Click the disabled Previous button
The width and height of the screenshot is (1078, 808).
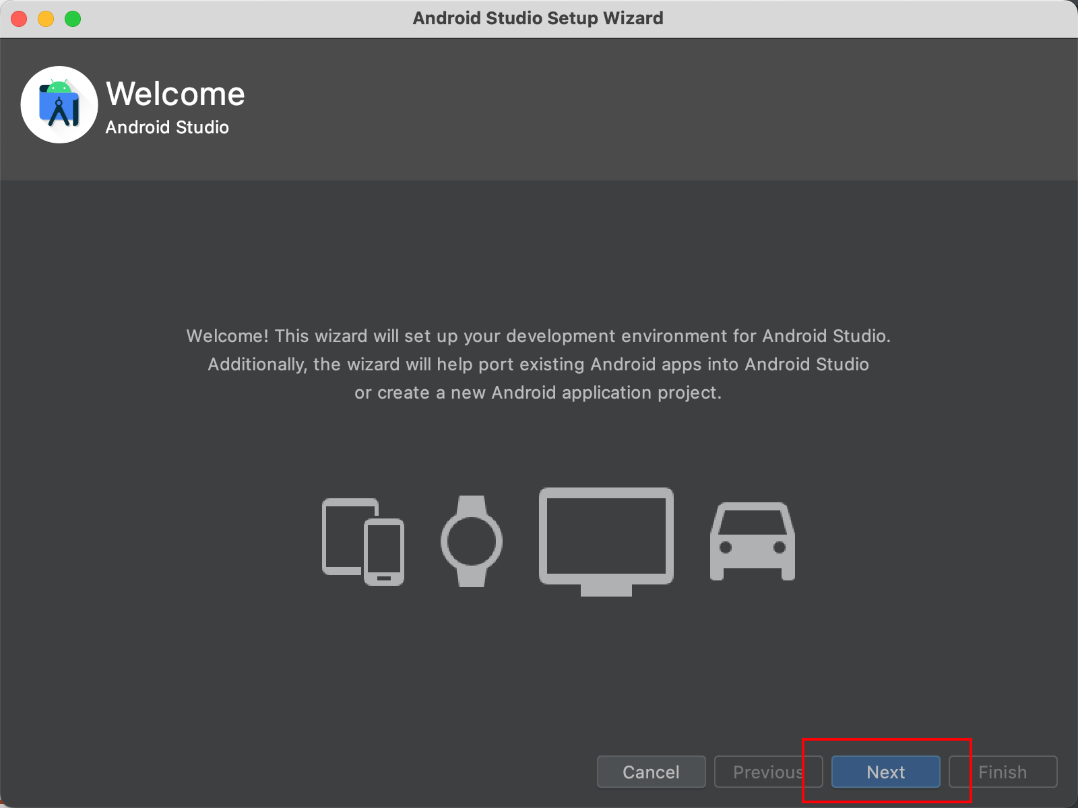tap(768, 772)
